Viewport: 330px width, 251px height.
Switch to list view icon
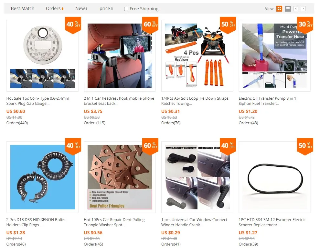[288, 9]
